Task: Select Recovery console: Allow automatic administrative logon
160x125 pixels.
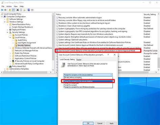Action: pos(80,18)
